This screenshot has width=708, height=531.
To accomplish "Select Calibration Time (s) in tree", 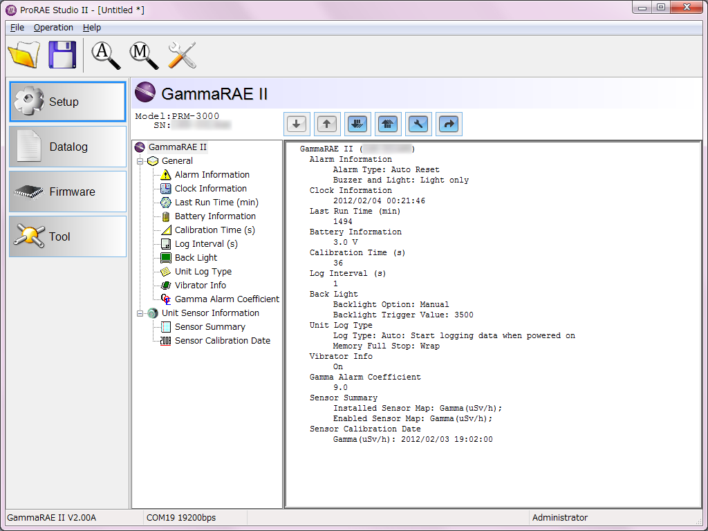I will pyautogui.click(x=215, y=230).
